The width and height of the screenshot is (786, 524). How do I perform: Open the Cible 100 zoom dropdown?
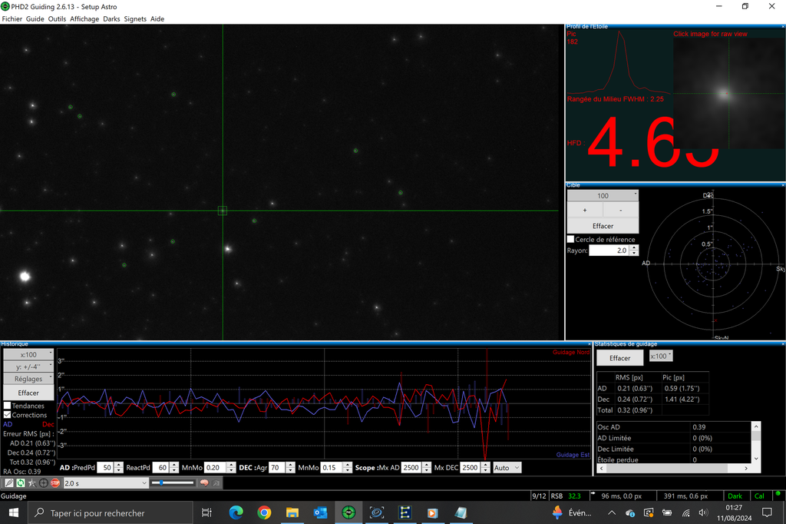click(x=603, y=196)
